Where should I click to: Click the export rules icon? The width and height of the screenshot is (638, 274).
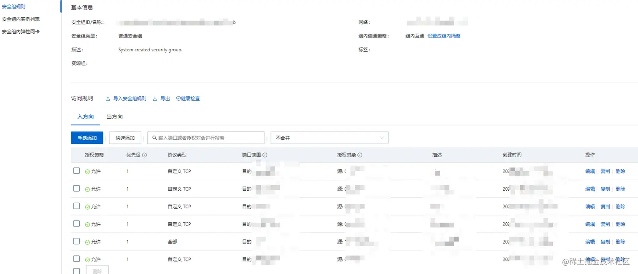click(155, 98)
